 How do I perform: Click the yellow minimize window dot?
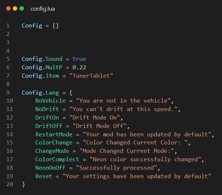pos(15,8)
